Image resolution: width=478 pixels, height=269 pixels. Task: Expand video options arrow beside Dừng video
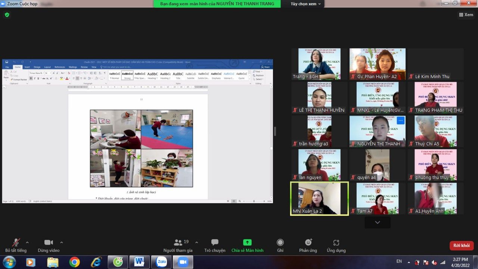click(62, 242)
